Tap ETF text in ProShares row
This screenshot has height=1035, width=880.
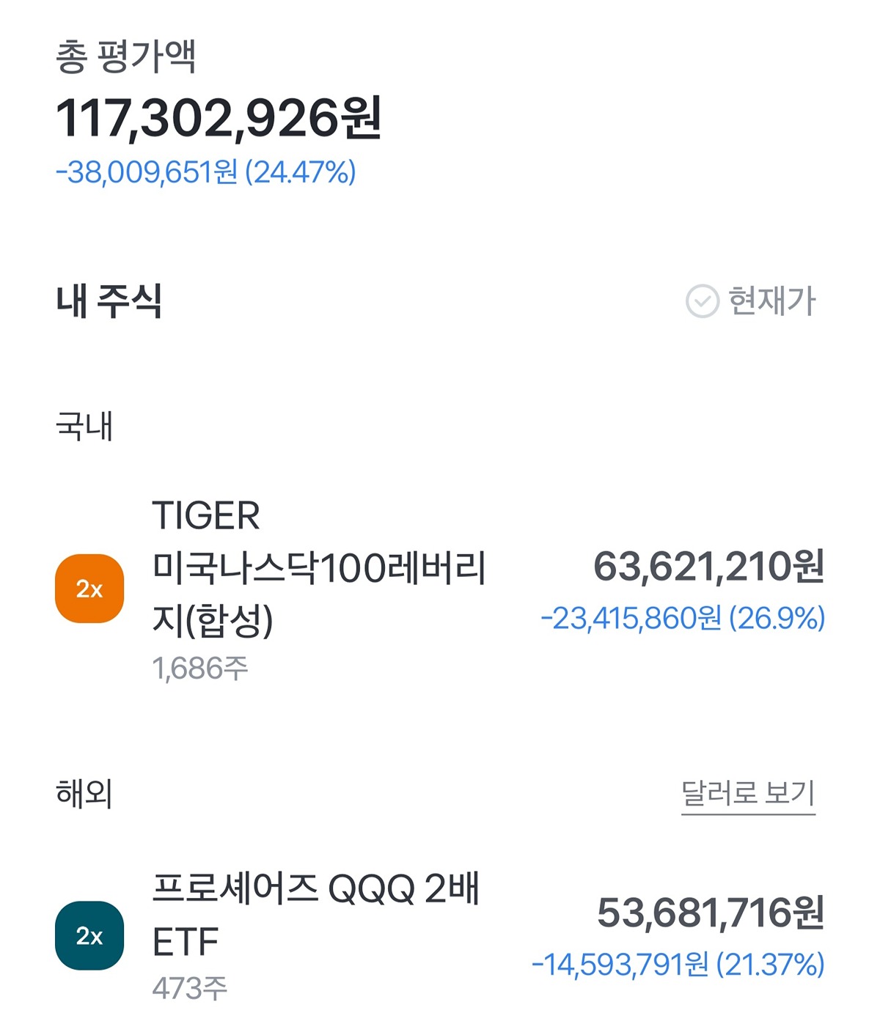186,942
